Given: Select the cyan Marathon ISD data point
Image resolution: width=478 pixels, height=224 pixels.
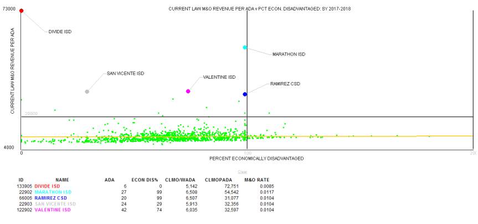Looking at the screenshot, I should point(245,48).
